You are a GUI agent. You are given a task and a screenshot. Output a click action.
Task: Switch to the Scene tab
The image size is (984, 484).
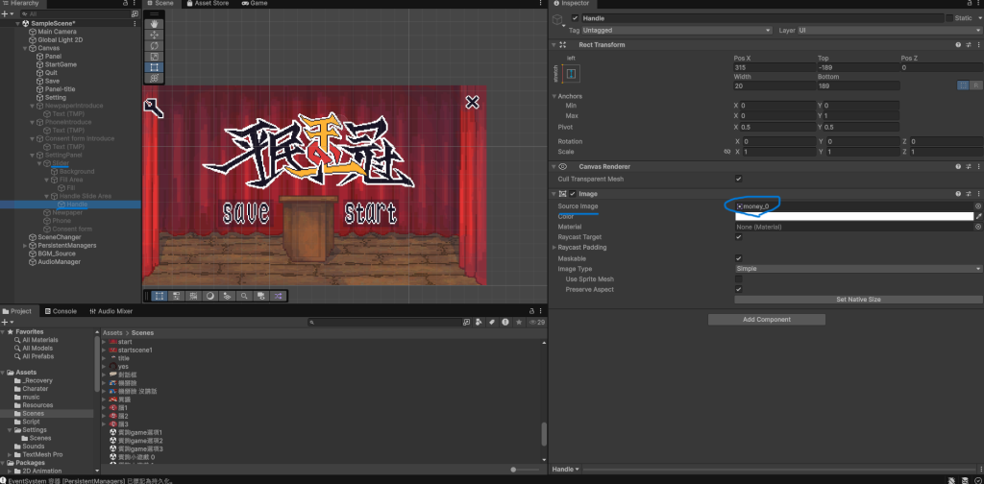coord(160,3)
